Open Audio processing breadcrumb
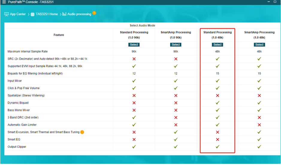Screen dimensions: 281x165 click(79, 14)
